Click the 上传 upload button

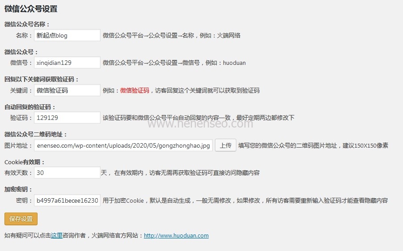(x=225, y=145)
